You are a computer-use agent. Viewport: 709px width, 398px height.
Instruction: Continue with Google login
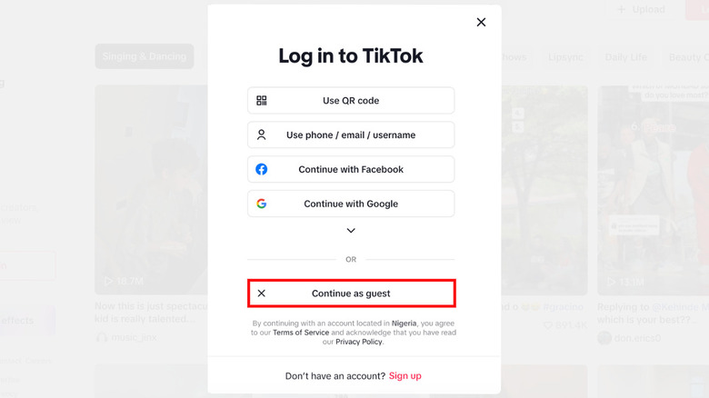[351, 204]
